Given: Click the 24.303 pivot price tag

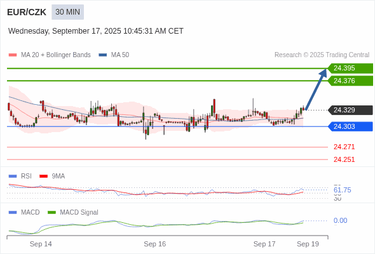Looking at the screenshot, I should click(x=350, y=126).
